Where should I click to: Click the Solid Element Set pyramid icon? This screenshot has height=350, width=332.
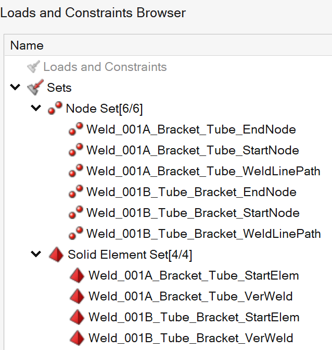[x=56, y=255]
